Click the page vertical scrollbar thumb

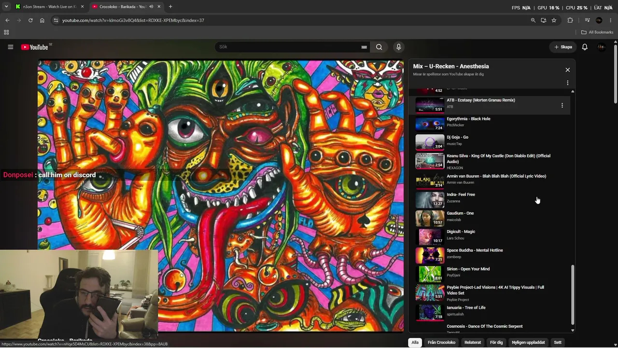[615, 73]
